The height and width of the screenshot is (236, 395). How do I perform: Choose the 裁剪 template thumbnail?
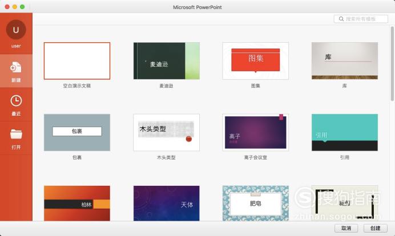345,204
